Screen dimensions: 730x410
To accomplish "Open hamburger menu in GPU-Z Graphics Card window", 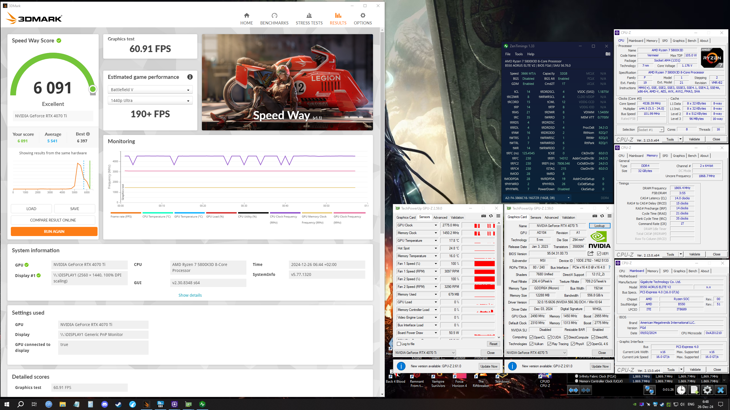I will pyautogui.click(x=609, y=216).
